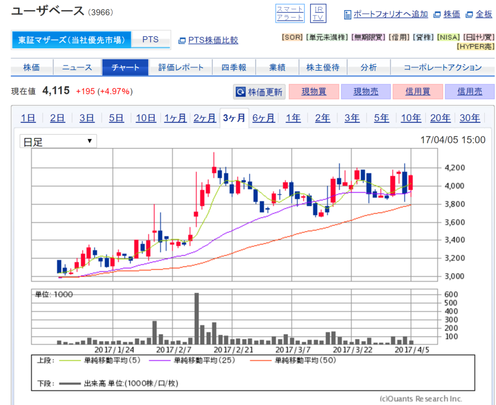The image size is (496, 405).
Task: Switch to PTS market toggle
Action: pos(151,40)
